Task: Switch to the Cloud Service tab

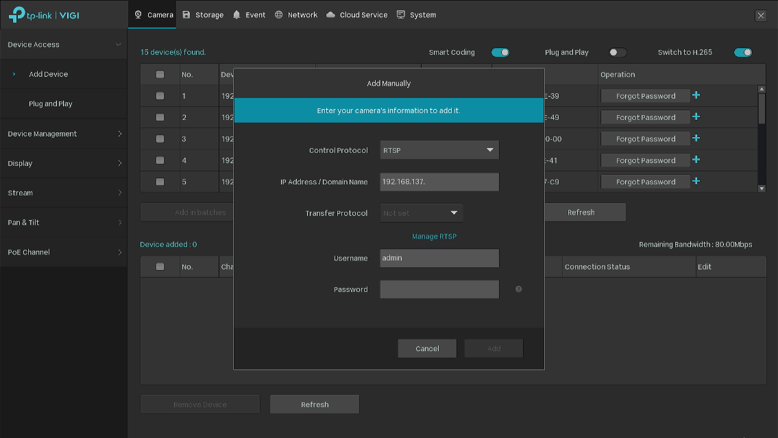Action: tap(356, 15)
